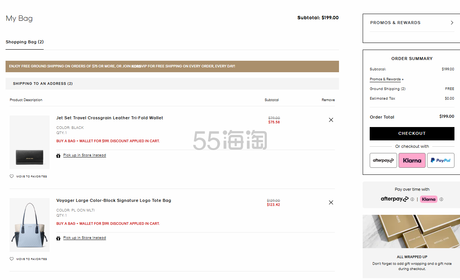Click heart icon under the tote bag
460x280 pixels.
click(11, 259)
